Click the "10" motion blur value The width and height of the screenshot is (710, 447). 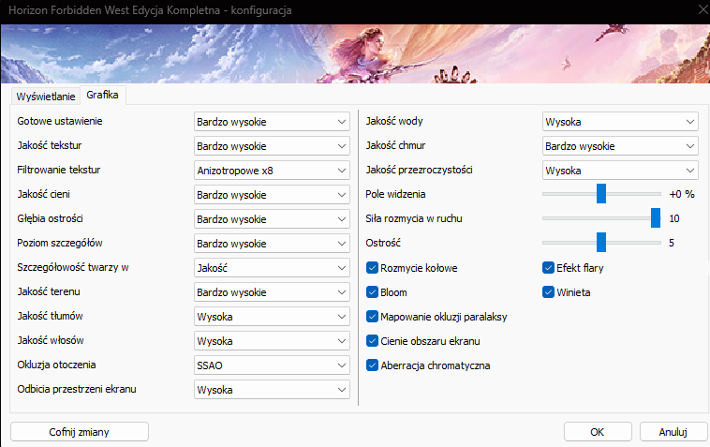[x=674, y=218]
